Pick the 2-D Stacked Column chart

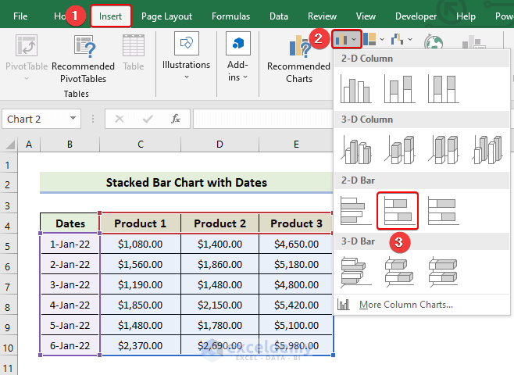coord(399,89)
